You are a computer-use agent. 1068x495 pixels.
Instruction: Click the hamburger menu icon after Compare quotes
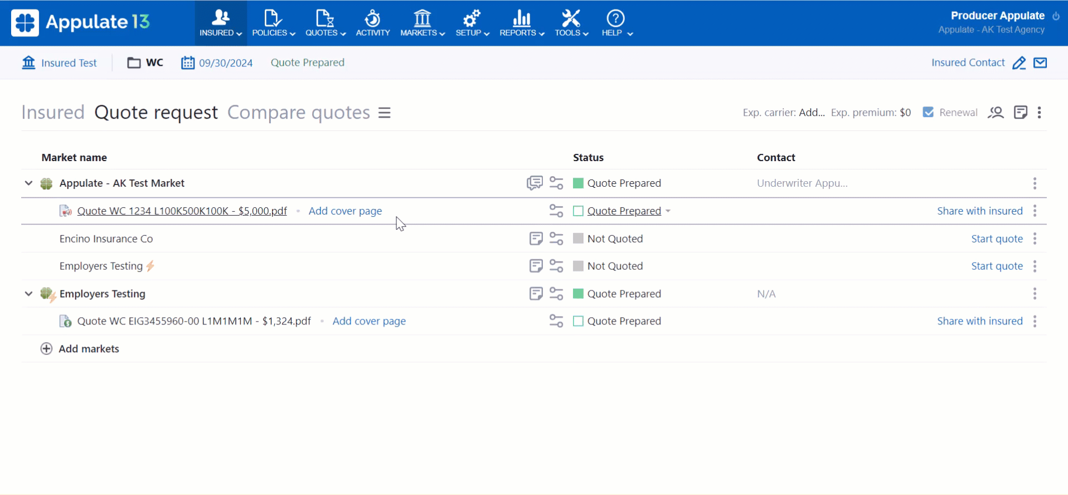[385, 113]
